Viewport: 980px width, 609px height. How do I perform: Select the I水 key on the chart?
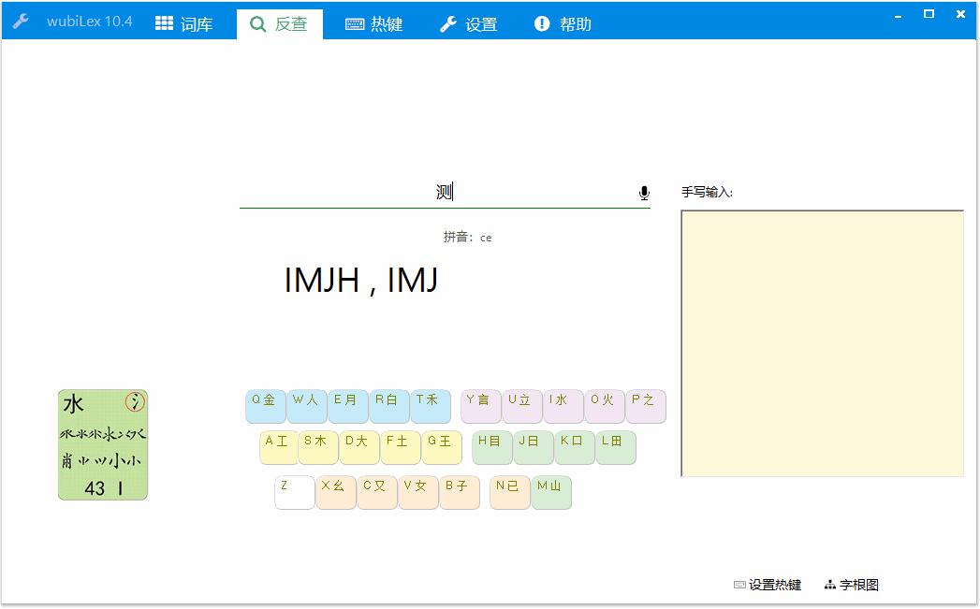pyautogui.click(x=563, y=406)
